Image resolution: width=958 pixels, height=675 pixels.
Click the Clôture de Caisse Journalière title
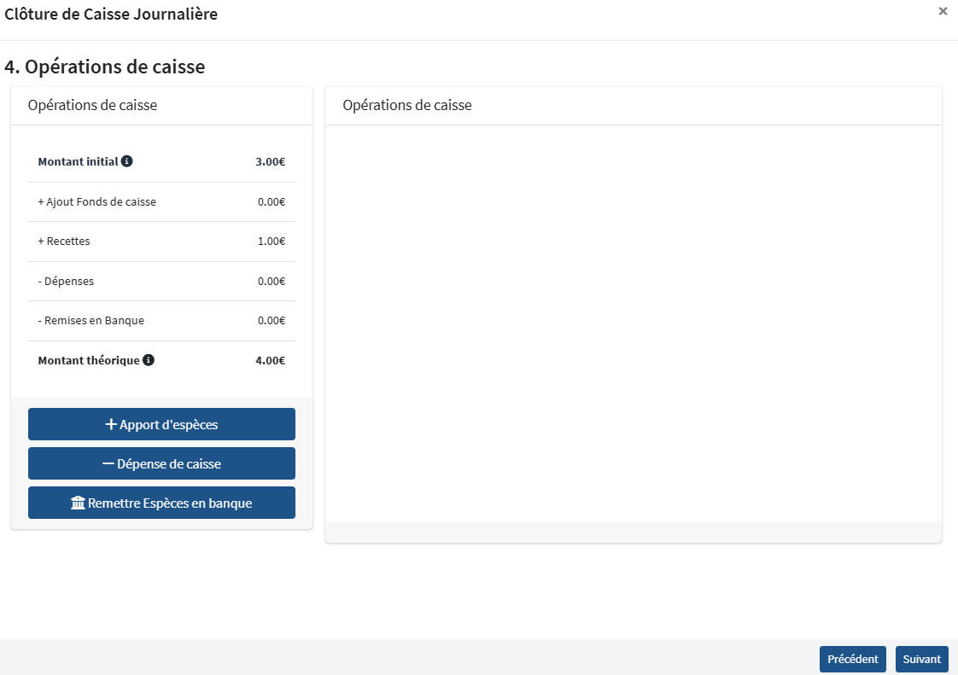[111, 15]
